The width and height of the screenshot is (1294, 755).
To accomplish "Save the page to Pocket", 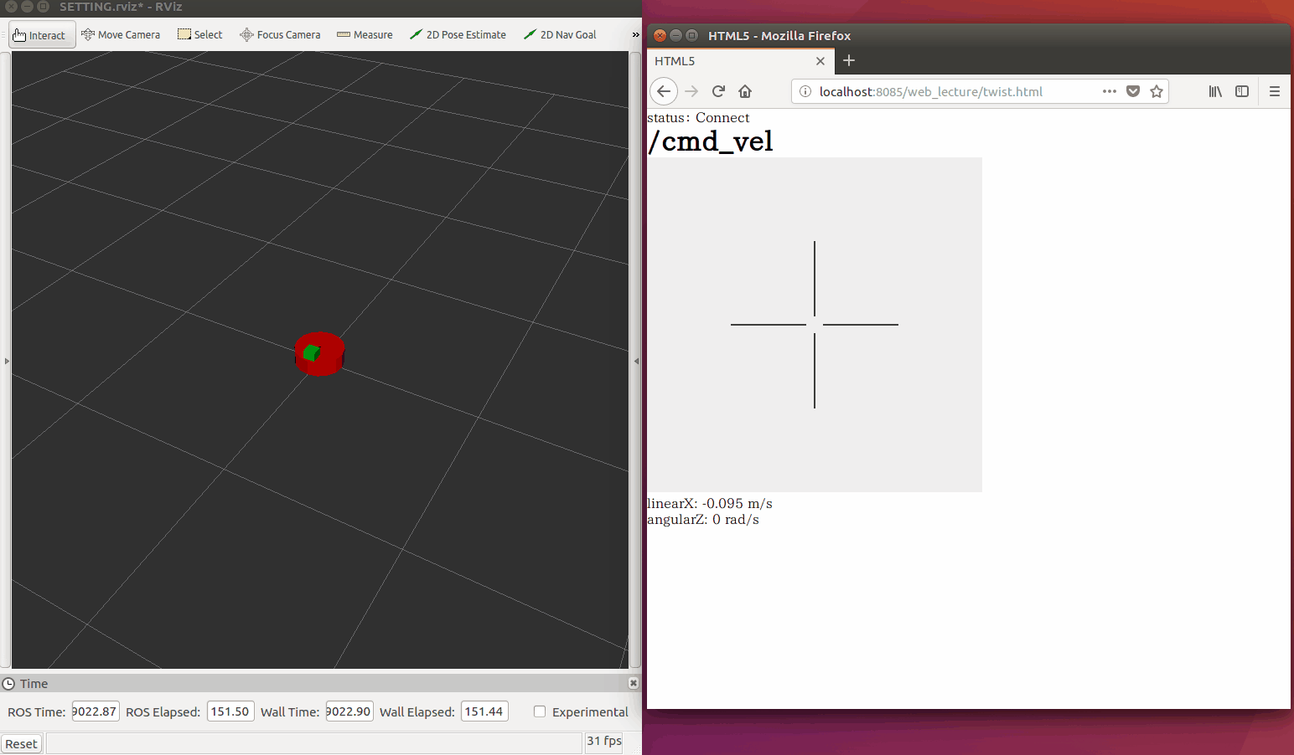I will (1133, 91).
